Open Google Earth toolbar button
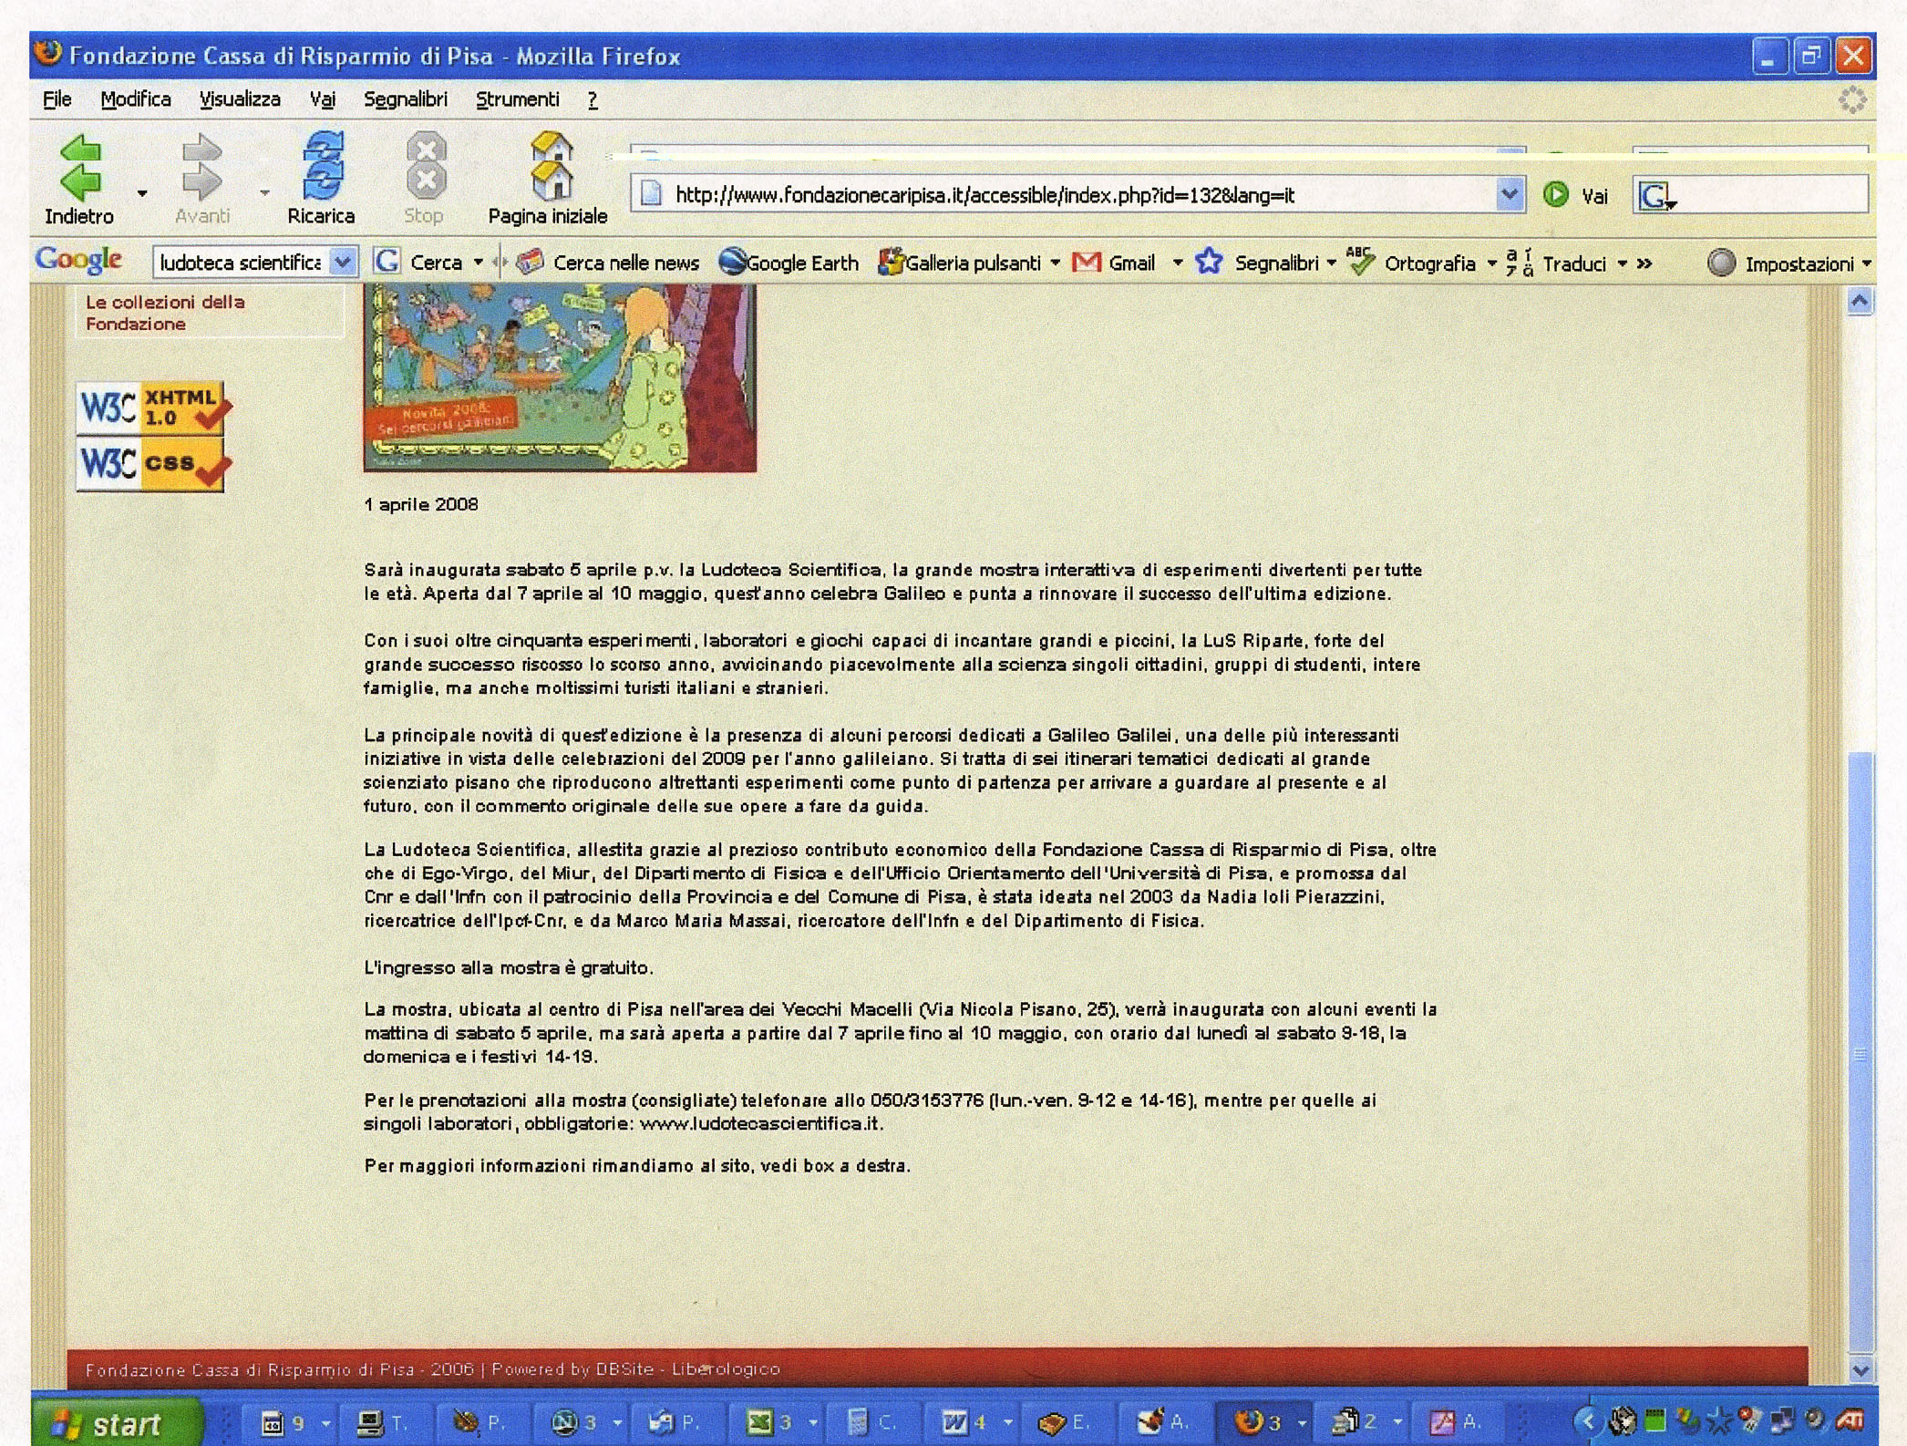Image resolution: width=1907 pixels, height=1446 pixels. (x=789, y=263)
